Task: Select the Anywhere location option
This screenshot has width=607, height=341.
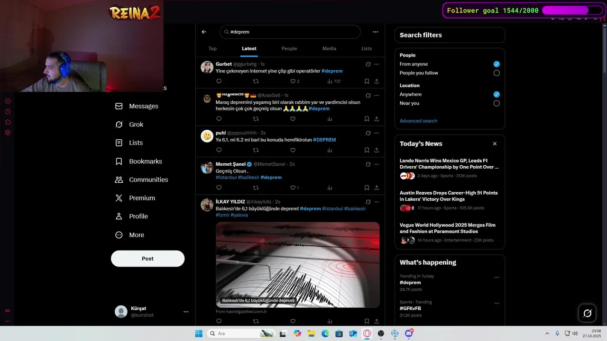Action: click(x=497, y=94)
